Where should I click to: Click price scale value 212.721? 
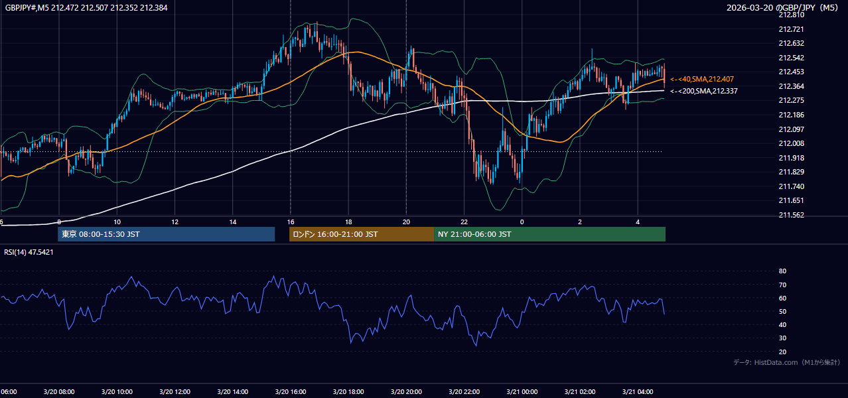click(x=791, y=29)
